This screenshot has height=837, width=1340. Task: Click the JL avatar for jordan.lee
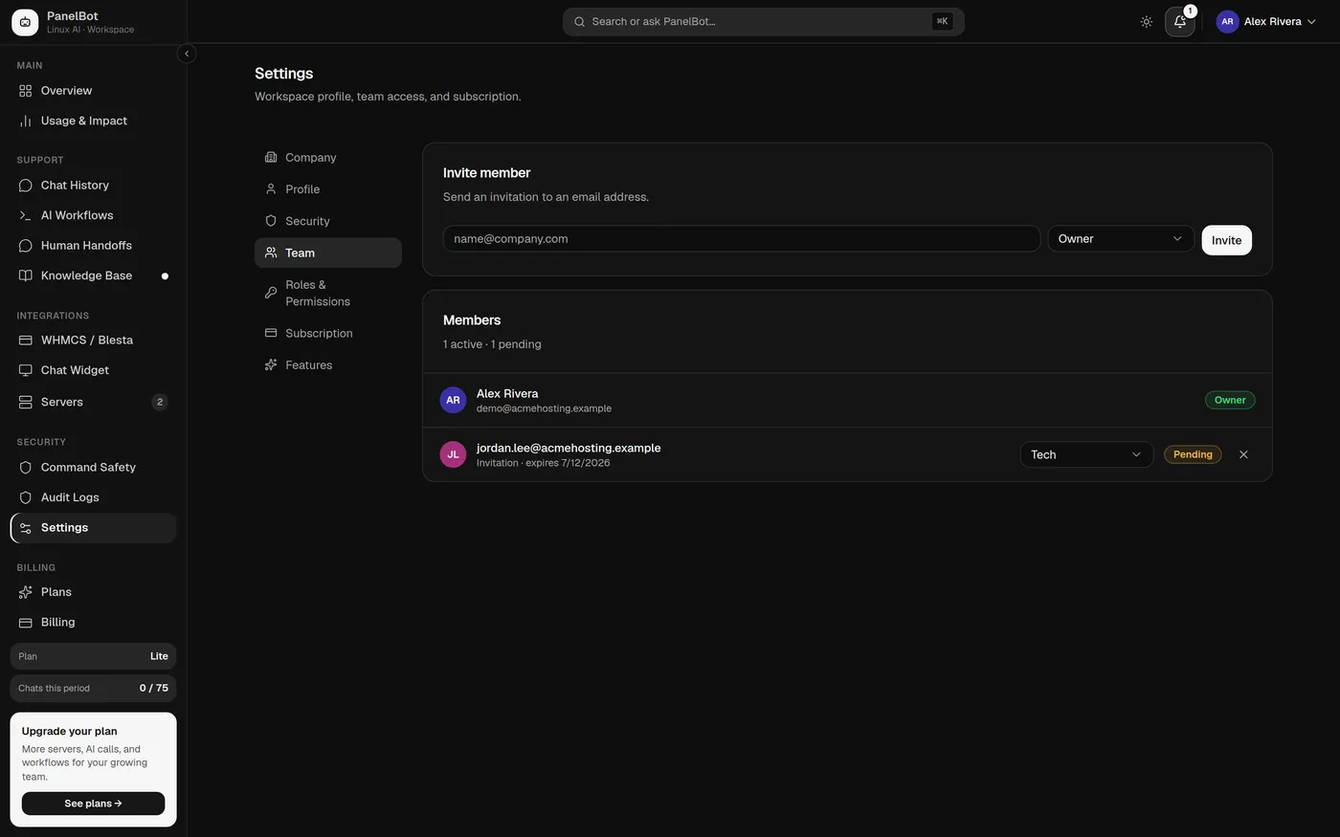[x=453, y=454]
